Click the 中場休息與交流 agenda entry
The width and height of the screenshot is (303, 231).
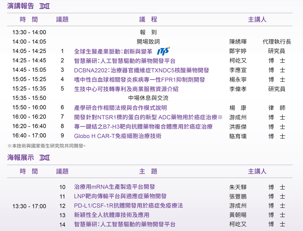coord(148,98)
